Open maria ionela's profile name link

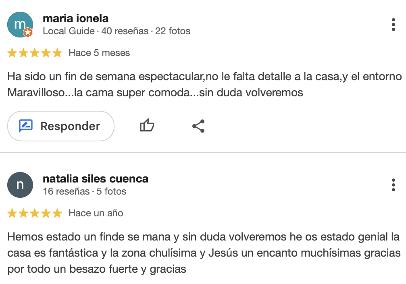75,19
